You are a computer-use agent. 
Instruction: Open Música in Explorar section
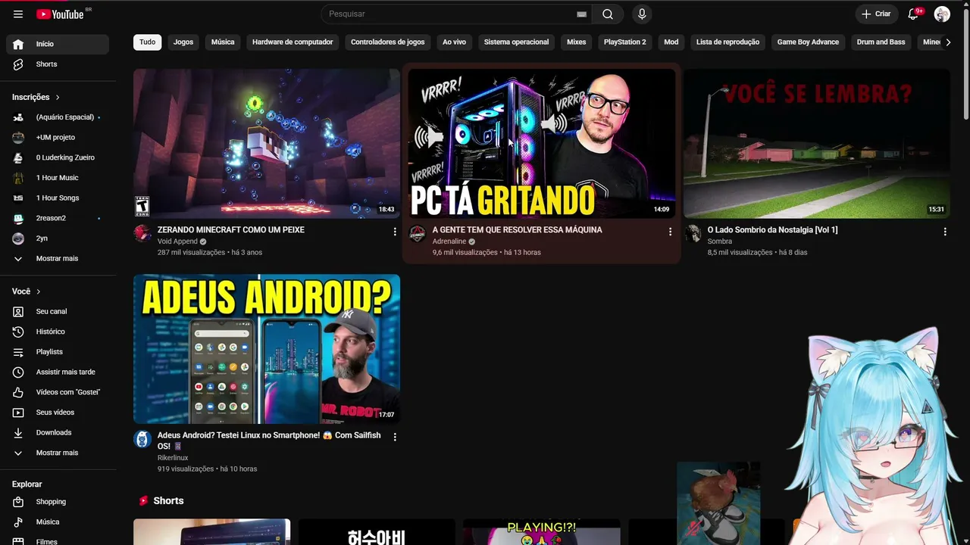tap(58, 522)
